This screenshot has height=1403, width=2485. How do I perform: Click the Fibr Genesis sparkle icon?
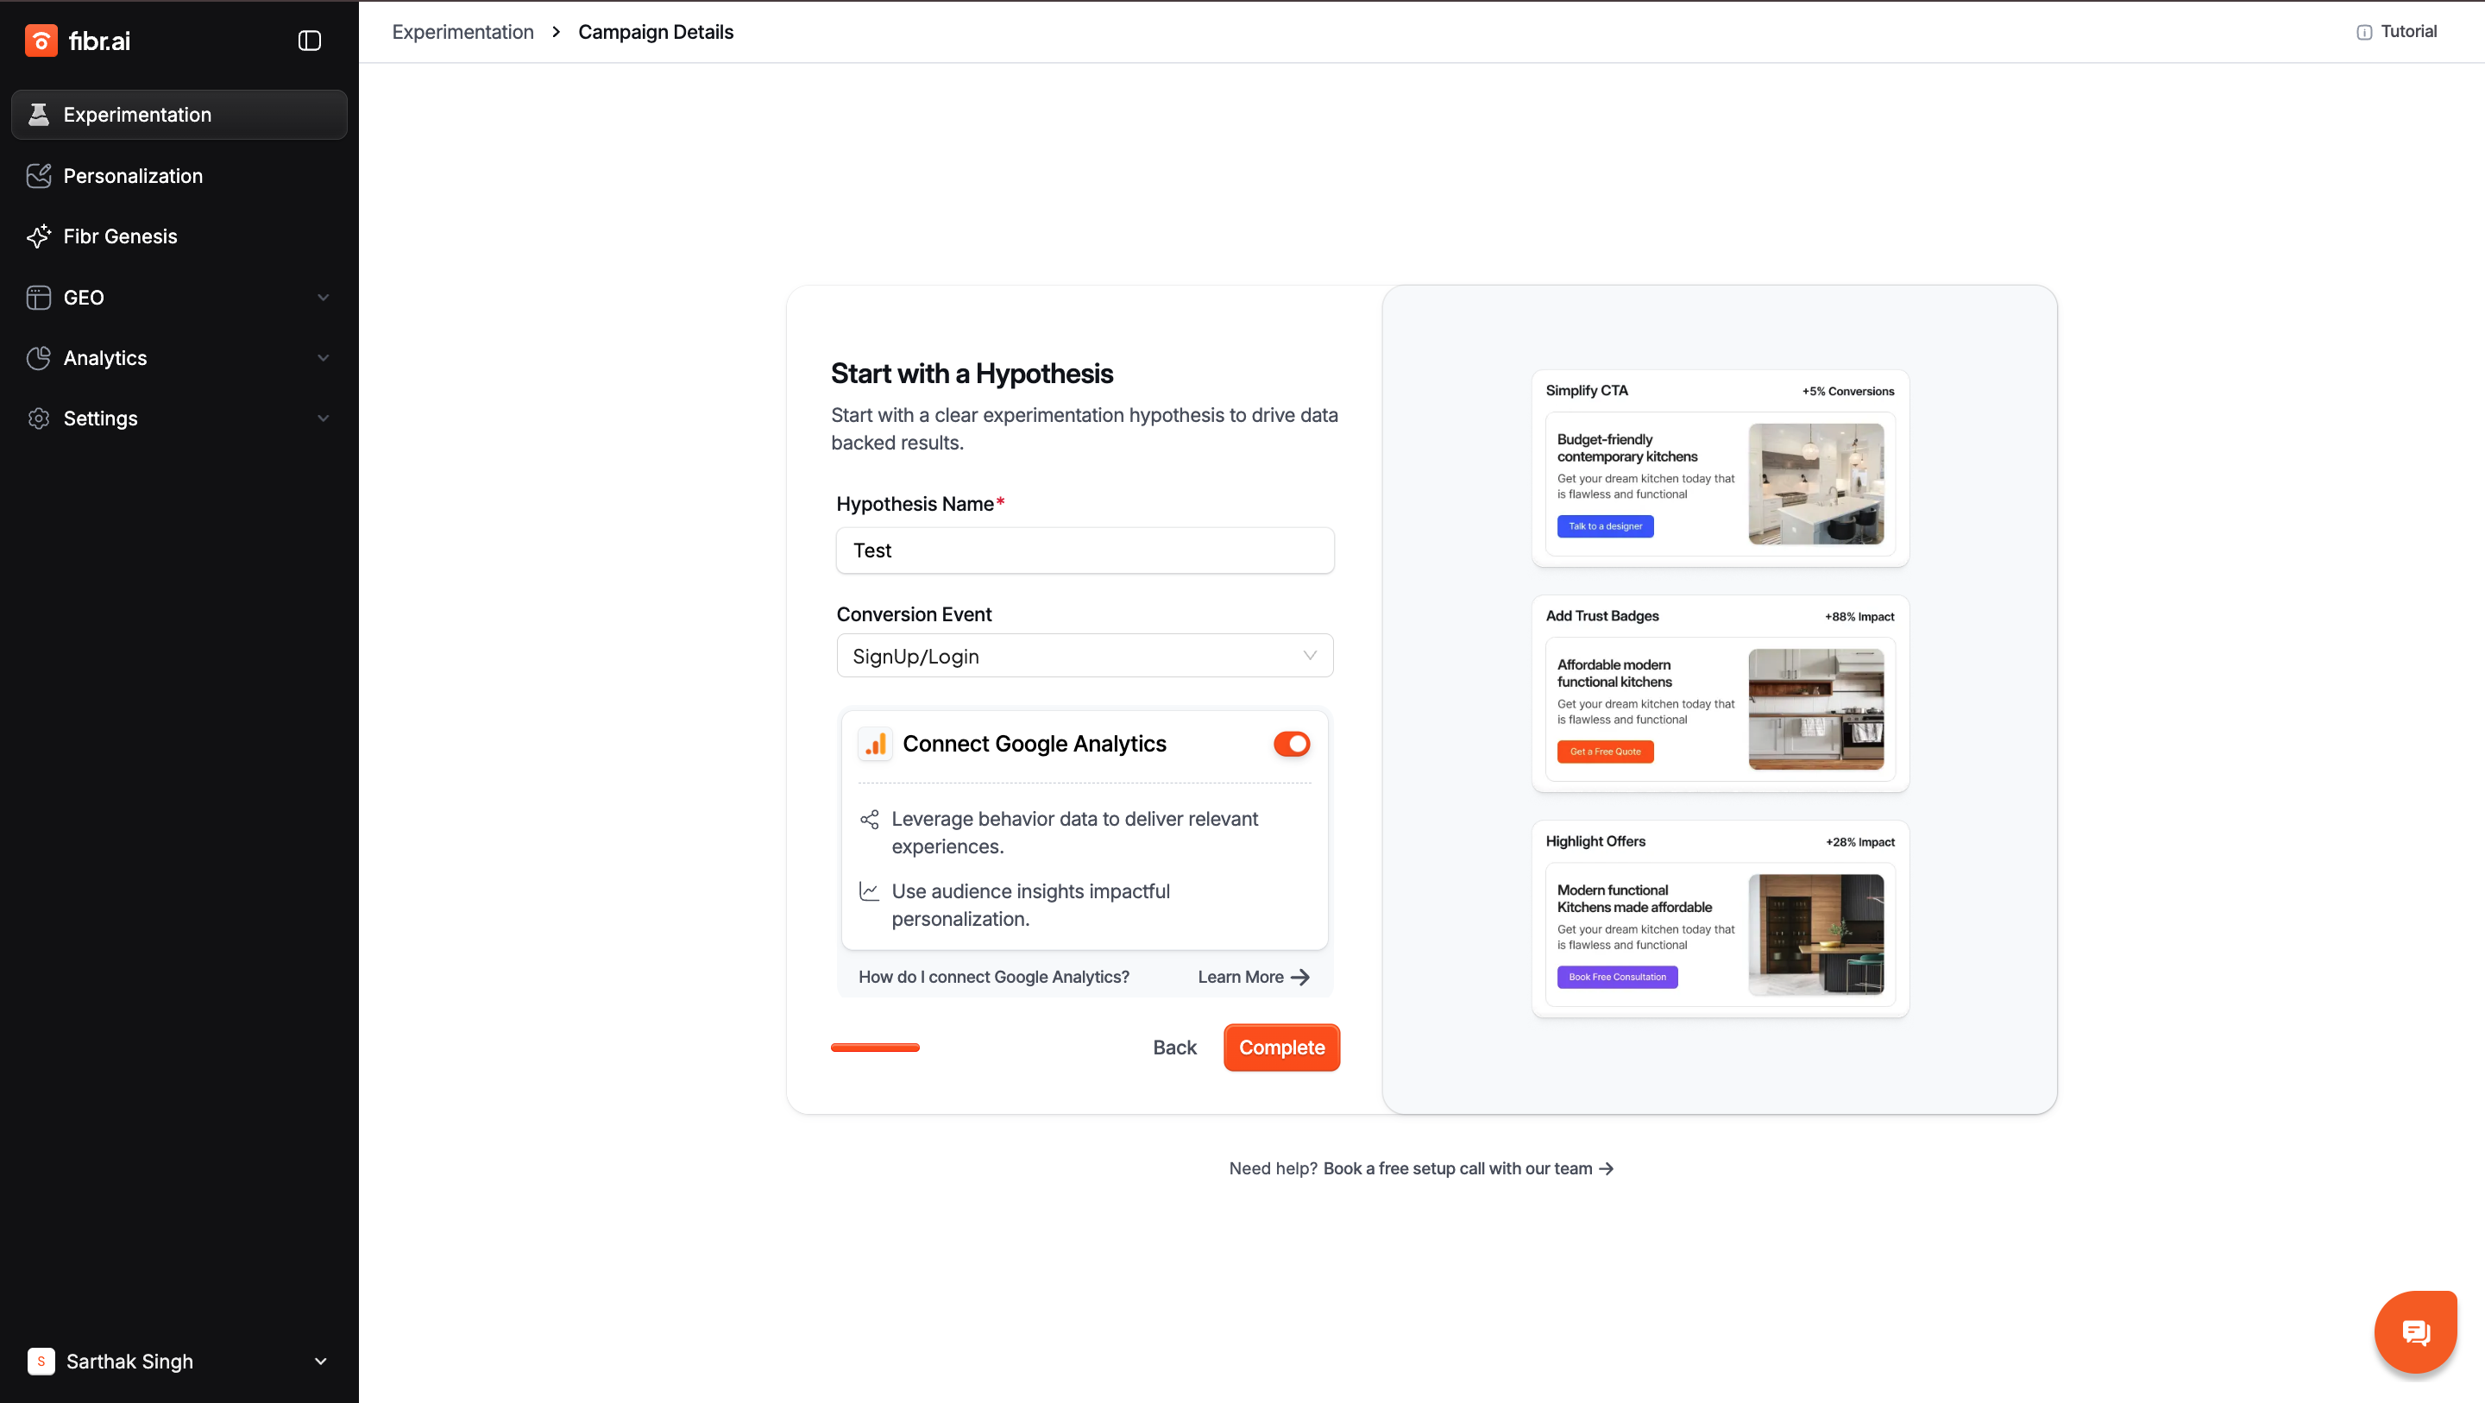[x=39, y=236]
